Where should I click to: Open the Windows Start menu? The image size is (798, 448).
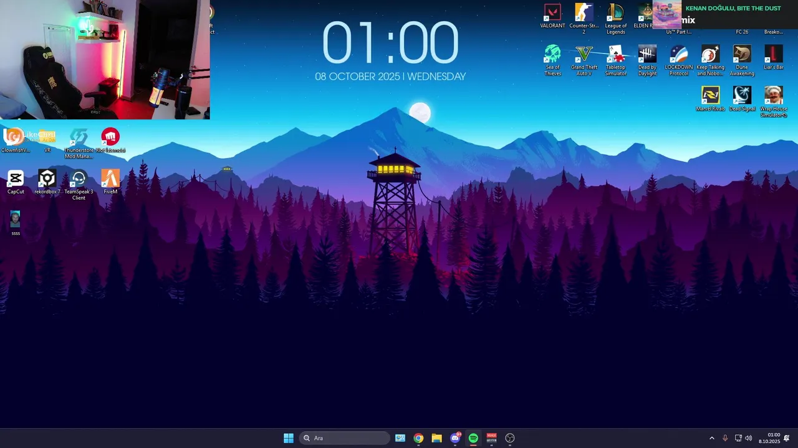pyautogui.click(x=289, y=438)
